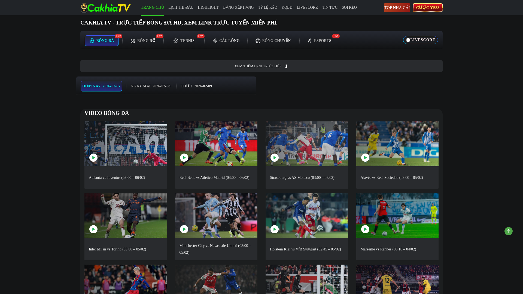Image resolution: width=523 pixels, height=294 pixels.
Task: Select the Bóng Rổ sport tab
Action: point(143,41)
